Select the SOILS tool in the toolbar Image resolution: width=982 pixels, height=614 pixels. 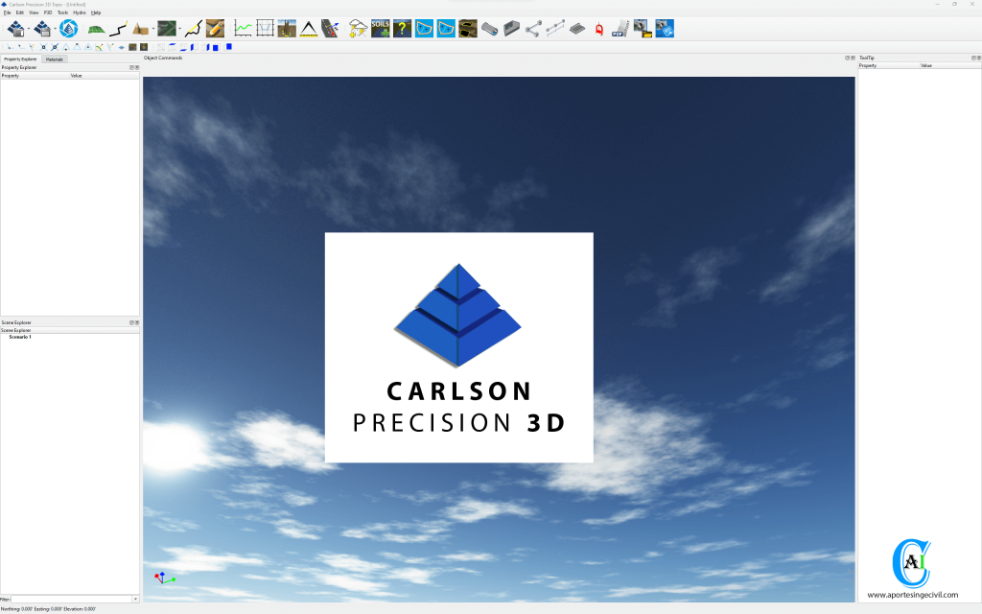380,29
